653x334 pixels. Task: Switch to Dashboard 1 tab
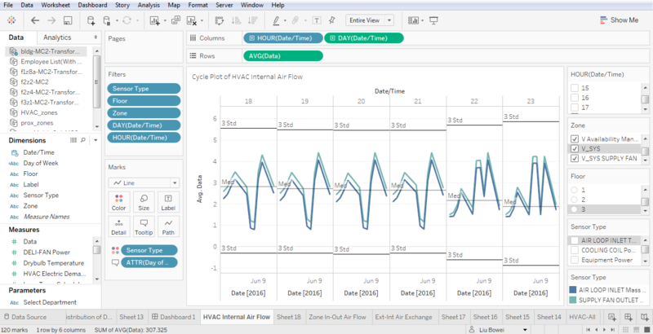pyautogui.click(x=174, y=317)
